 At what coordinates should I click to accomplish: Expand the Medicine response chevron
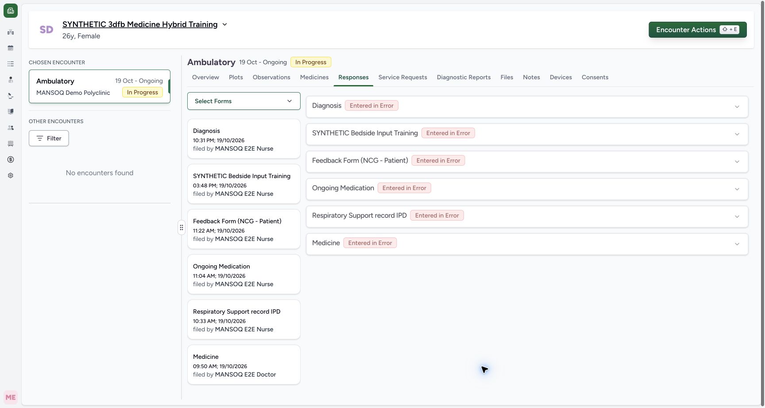(737, 244)
